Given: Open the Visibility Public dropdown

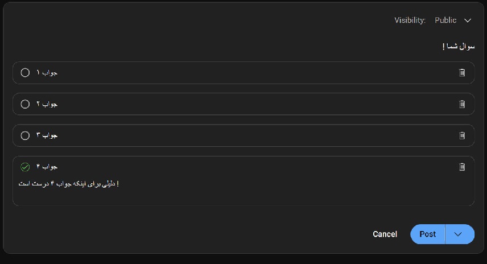Looking at the screenshot, I should 453,20.
